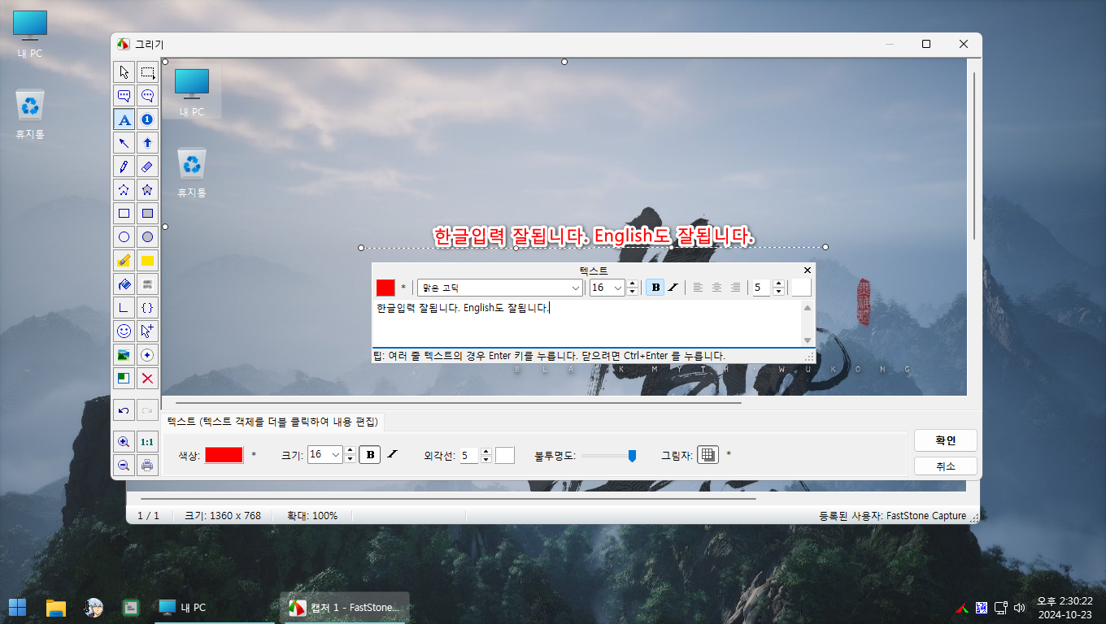Click the 텍스트 options tab label

pos(272,422)
